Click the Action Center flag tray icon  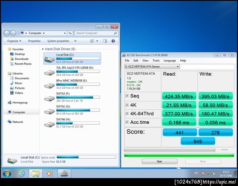pos(204,174)
